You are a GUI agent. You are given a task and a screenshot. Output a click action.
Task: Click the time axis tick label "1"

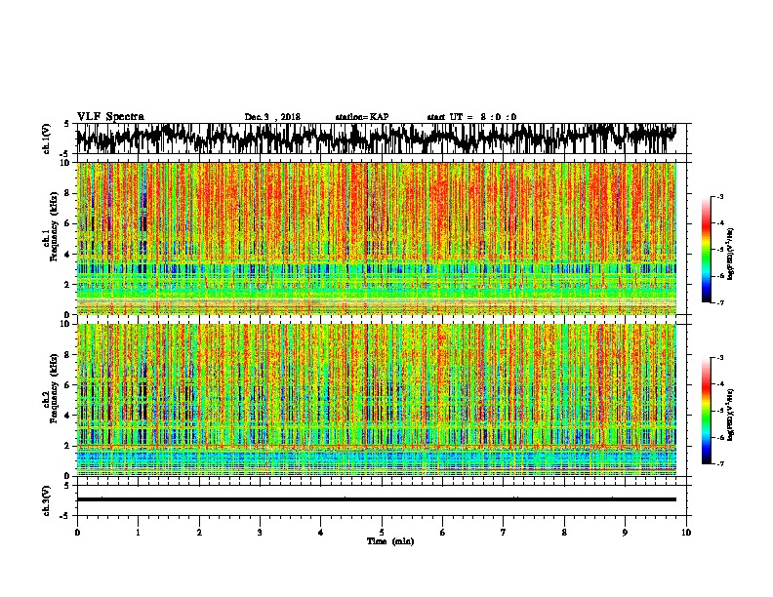click(x=138, y=533)
